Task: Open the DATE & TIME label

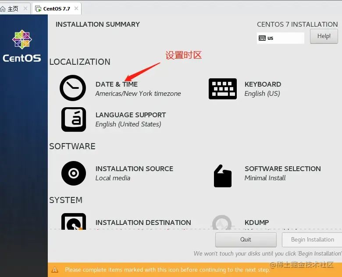Action: [117, 84]
